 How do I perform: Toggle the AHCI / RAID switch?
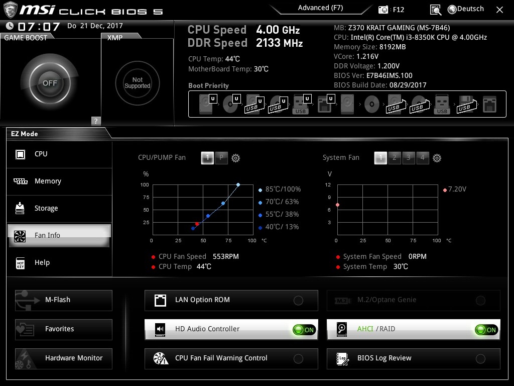tap(486, 330)
